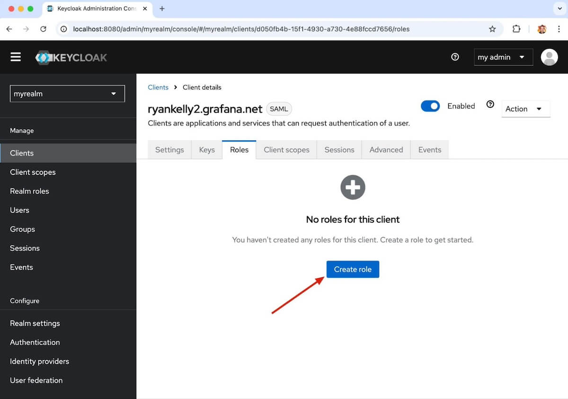Go to Realm roles in sidebar

(x=68, y=191)
